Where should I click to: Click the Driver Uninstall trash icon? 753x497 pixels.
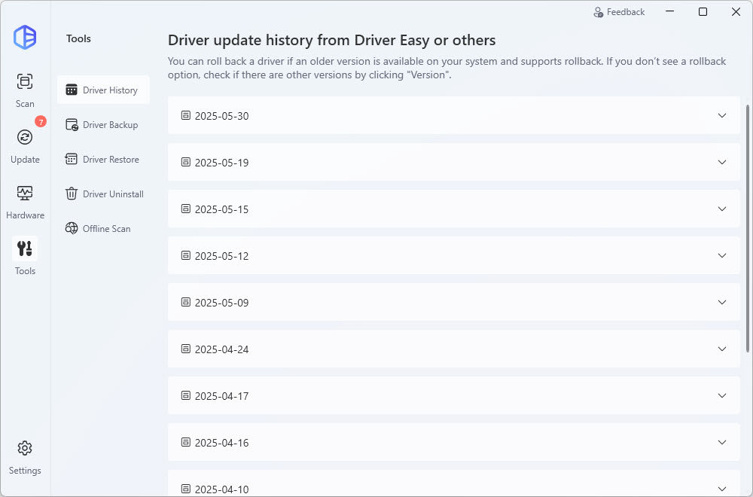[x=72, y=194]
